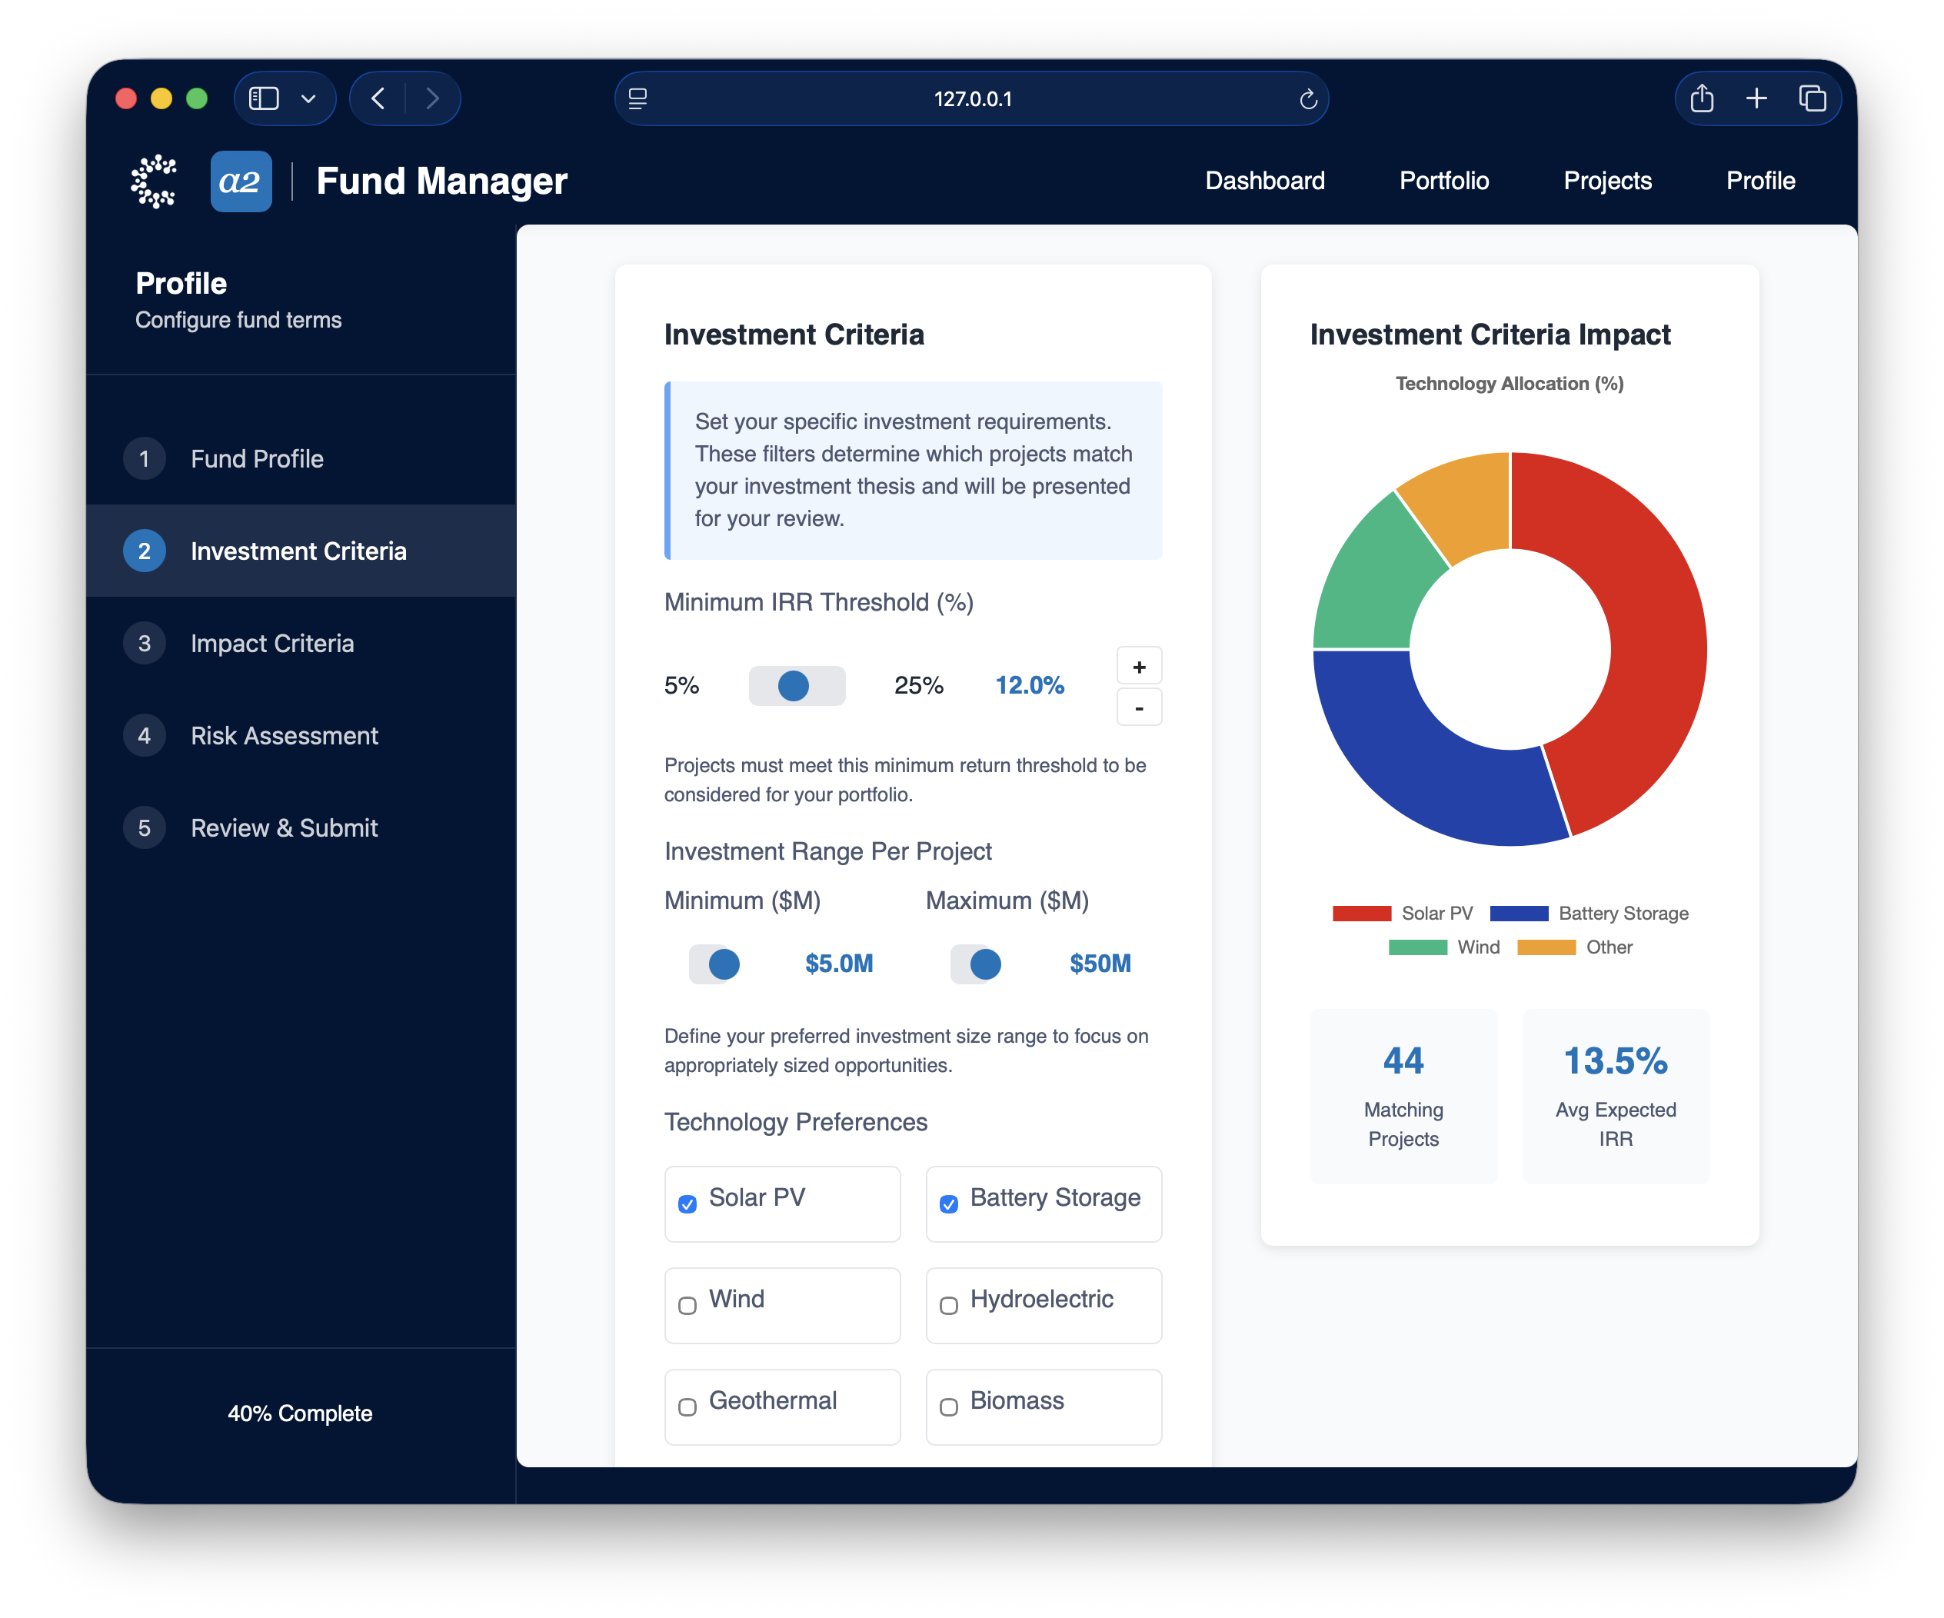The width and height of the screenshot is (1944, 1618).
Task: Switch to the Portfolio navigation tab
Action: point(1443,181)
